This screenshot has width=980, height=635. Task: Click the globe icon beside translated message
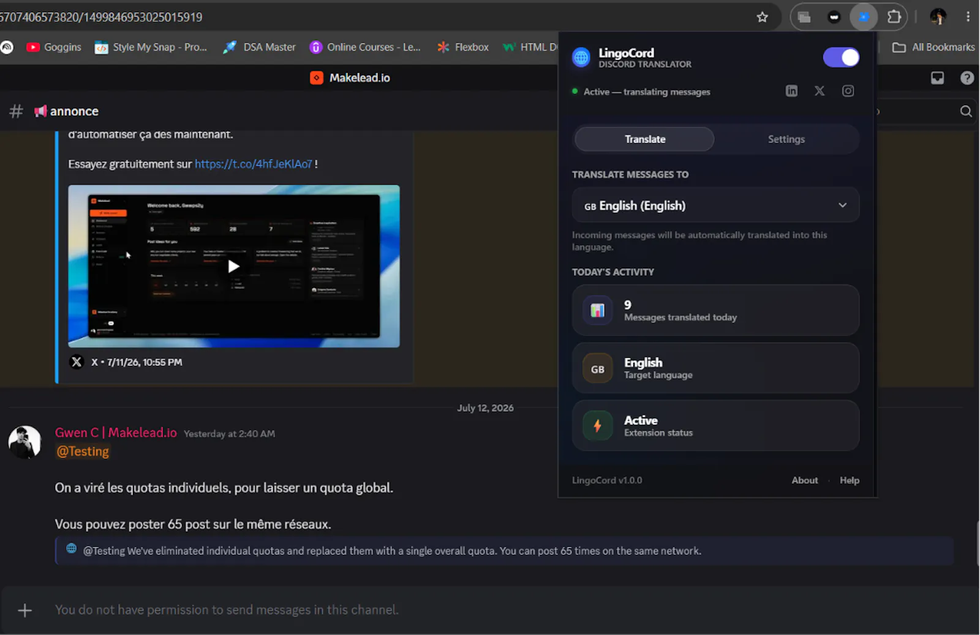click(x=72, y=548)
